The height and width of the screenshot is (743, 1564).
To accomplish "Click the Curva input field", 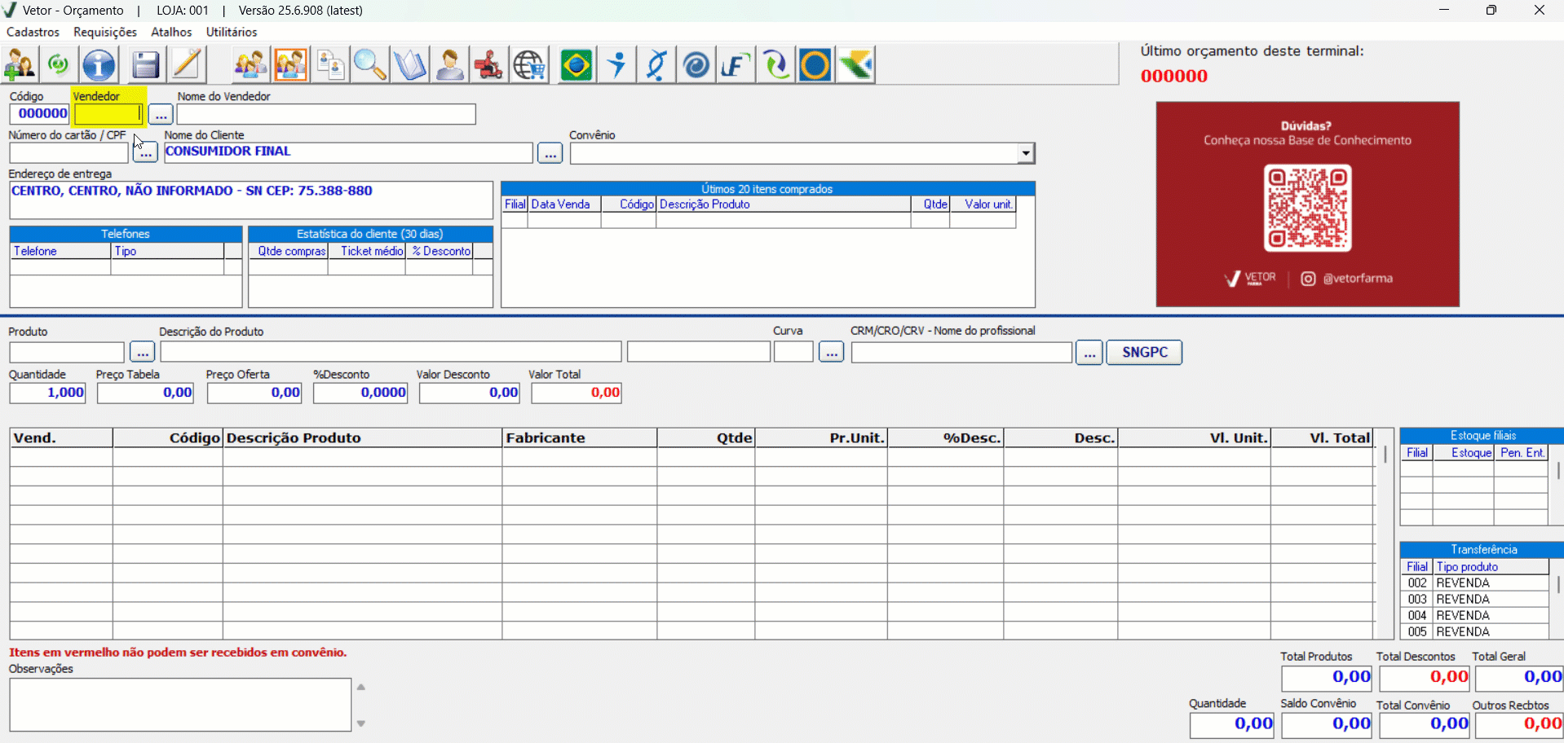I will (793, 352).
